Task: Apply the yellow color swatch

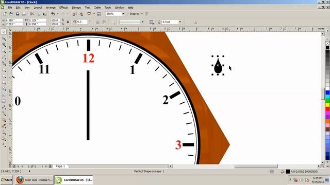Action: pos(328,105)
